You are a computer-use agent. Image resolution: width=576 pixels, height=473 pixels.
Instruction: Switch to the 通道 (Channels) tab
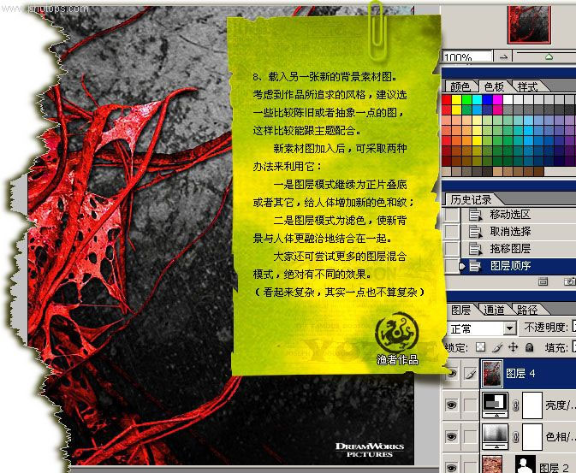click(494, 310)
